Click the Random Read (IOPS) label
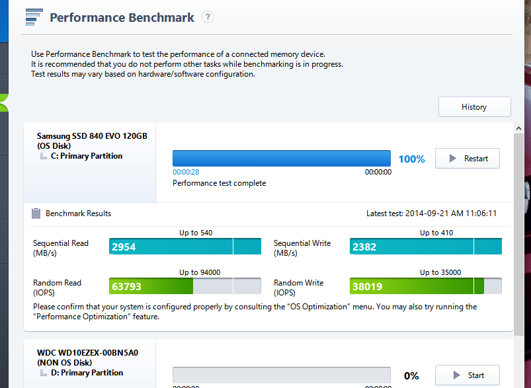 click(x=58, y=288)
